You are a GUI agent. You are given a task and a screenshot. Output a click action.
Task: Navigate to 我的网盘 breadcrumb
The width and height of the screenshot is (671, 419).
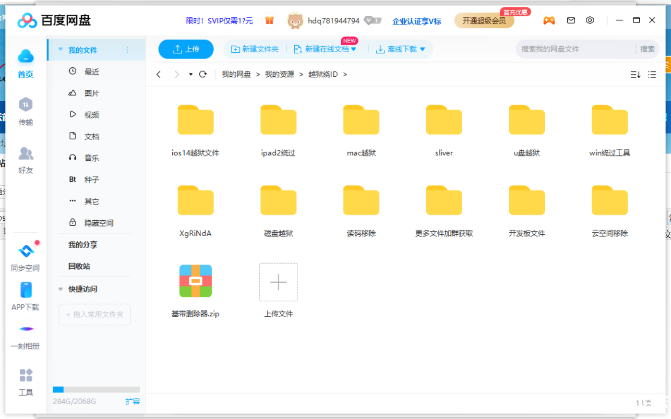tap(236, 74)
